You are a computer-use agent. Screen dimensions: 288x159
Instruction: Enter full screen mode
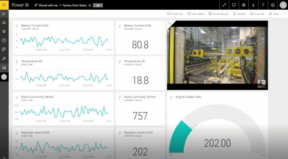(x=224, y=5)
